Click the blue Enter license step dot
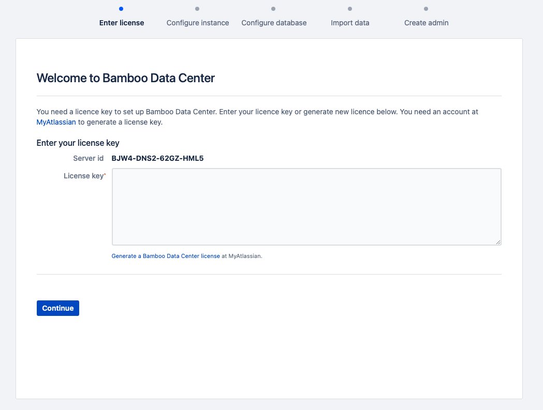This screenshot has height=410, width=543. pyautogui.click(x=121, y=9)
